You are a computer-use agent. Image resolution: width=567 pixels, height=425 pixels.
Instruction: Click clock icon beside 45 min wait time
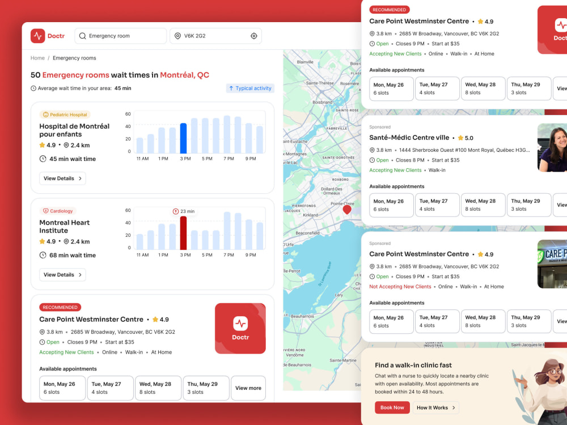coord(43,159)
